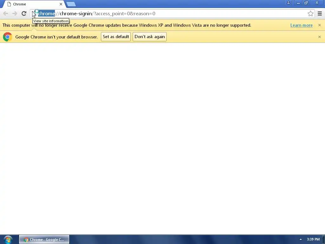Minimize the Chrome window

[298, 3]
